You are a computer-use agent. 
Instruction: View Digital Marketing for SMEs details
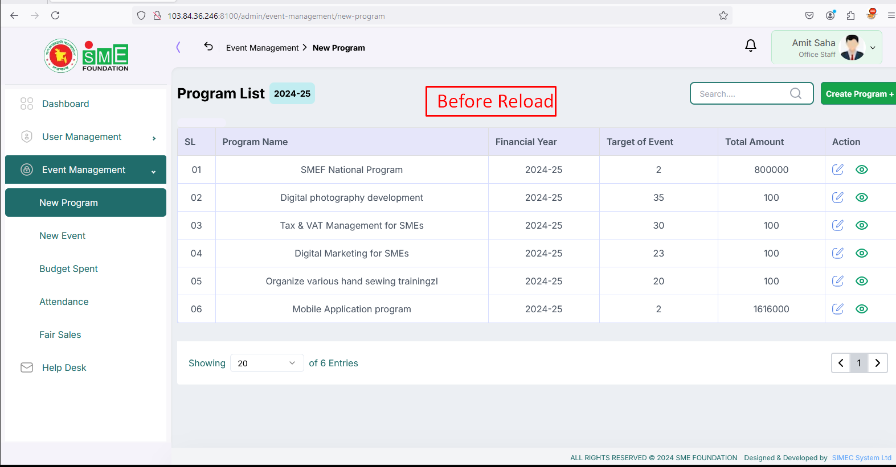tap(862, 253)
